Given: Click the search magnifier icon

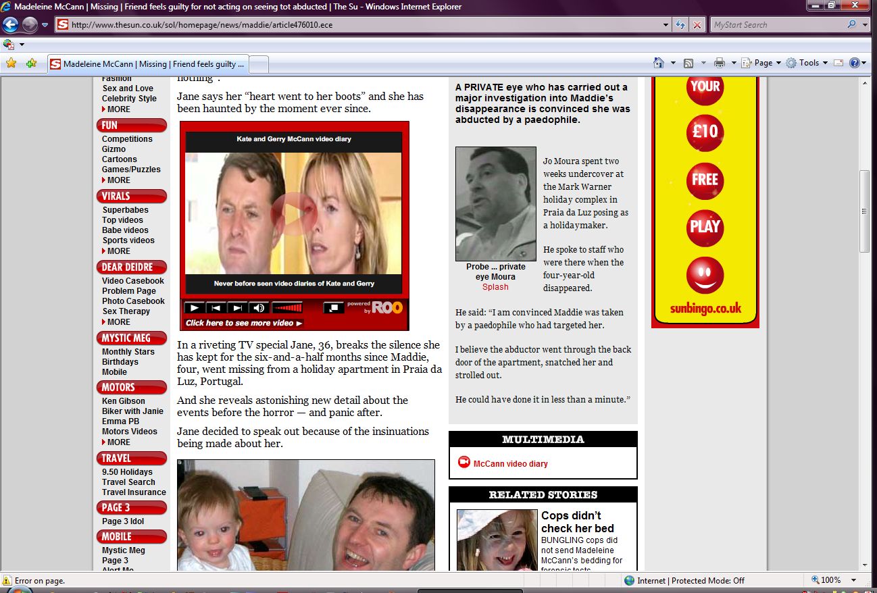Looking at the screenshot, I should pyautogui.click(x=851, y=25).
